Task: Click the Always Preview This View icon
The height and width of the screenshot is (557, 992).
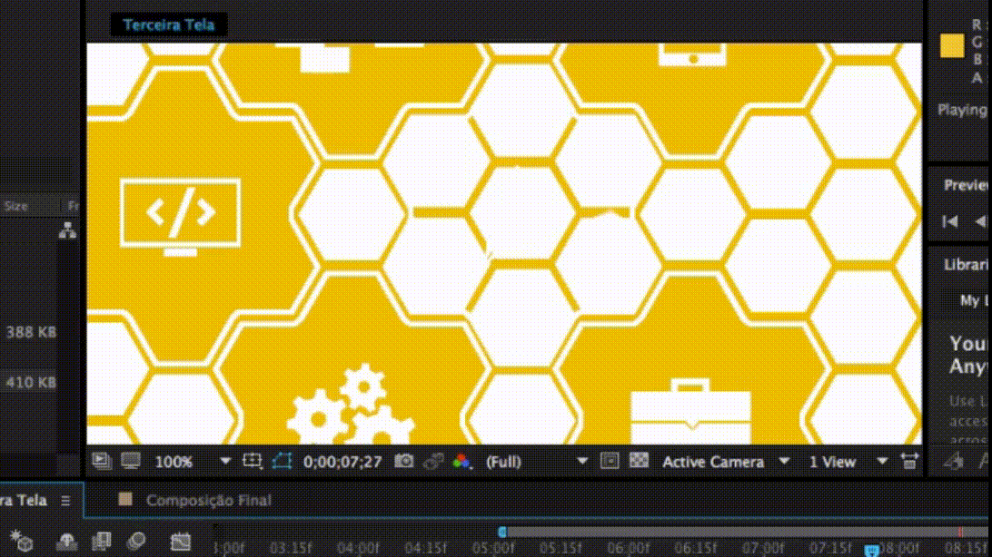Action: (x=101, y=461)
